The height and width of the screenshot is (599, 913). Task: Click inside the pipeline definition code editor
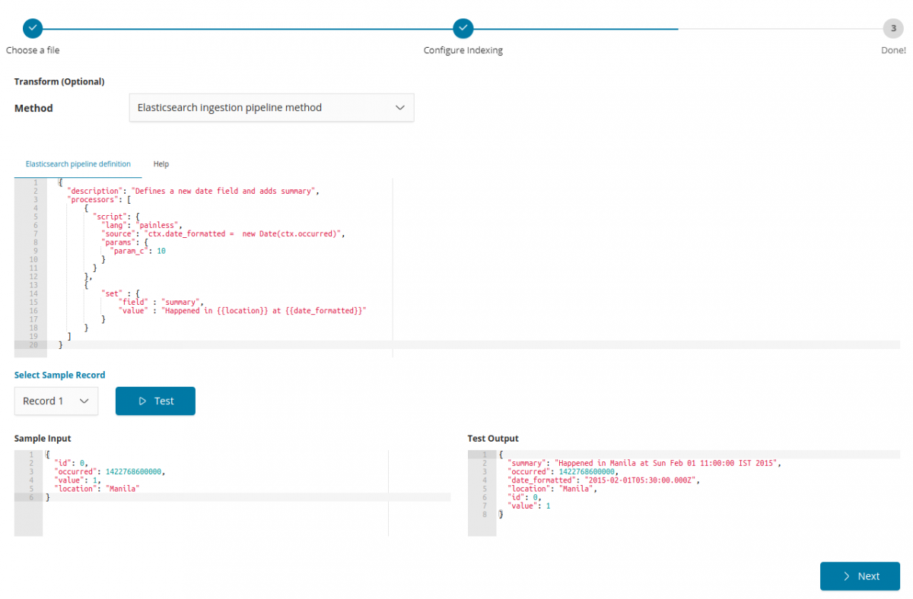[456, 268]
